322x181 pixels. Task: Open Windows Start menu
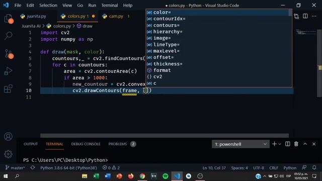pos(6,176)
